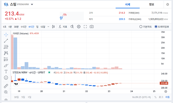Enter fullscreen chart mode

point(85,27)
